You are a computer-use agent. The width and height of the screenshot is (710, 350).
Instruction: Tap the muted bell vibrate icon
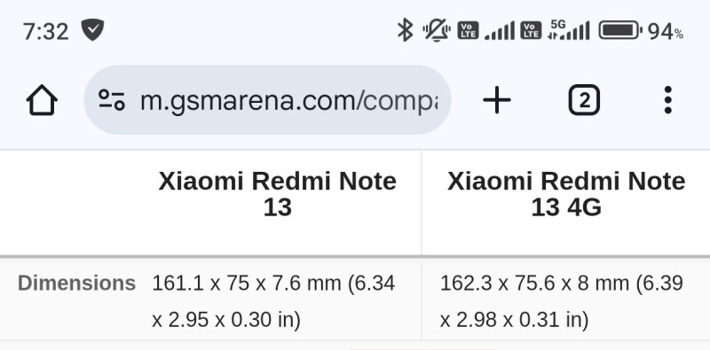tap(437, 30)
